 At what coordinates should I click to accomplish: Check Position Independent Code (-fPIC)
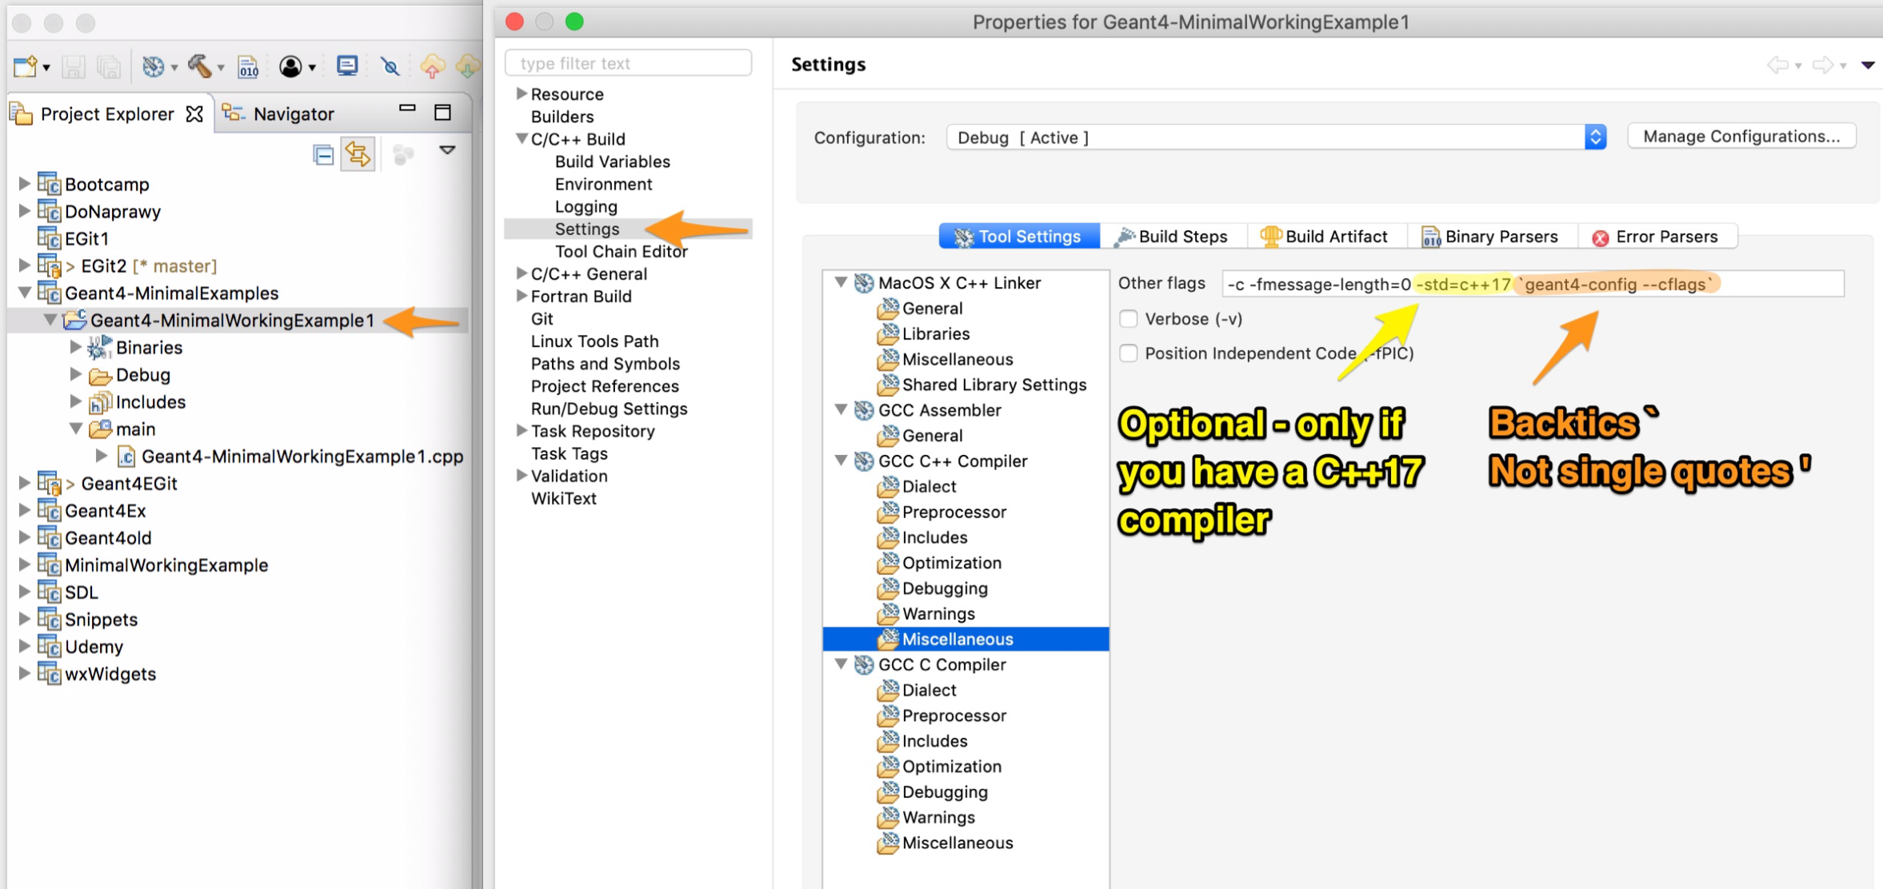(x=1129, y=353)
